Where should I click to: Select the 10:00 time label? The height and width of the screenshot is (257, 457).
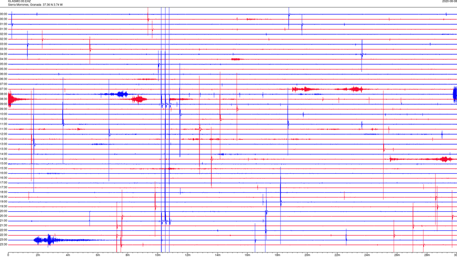pyautogui.click(x=3, y=114)
